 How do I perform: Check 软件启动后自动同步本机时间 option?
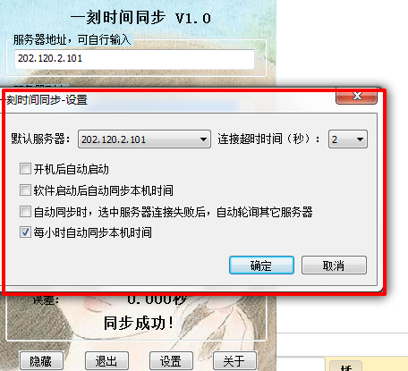click(25, 190)
